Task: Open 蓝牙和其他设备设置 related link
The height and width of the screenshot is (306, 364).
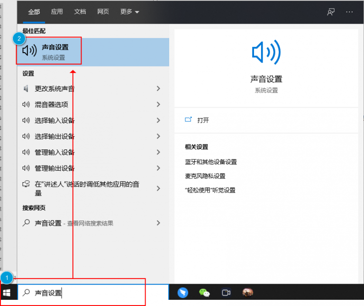Action: (211, 162)
